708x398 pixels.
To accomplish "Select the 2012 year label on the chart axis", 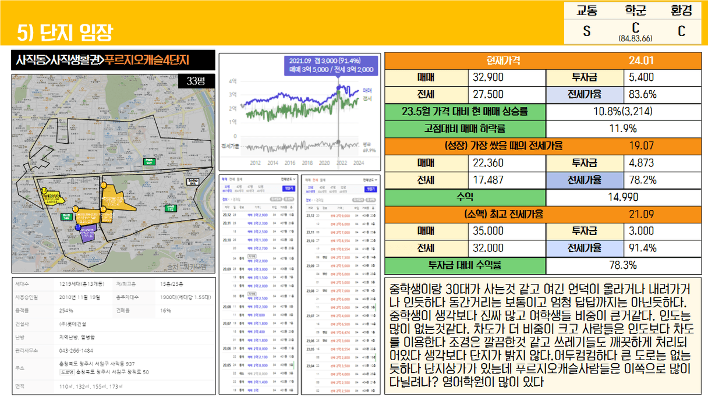I will pyautogui.click(x=255, y=163).
